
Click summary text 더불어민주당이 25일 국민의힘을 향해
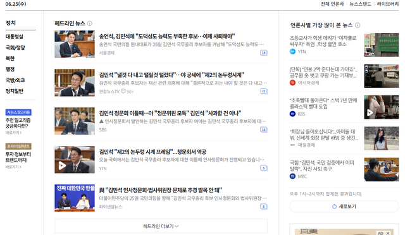pos(183,198)
